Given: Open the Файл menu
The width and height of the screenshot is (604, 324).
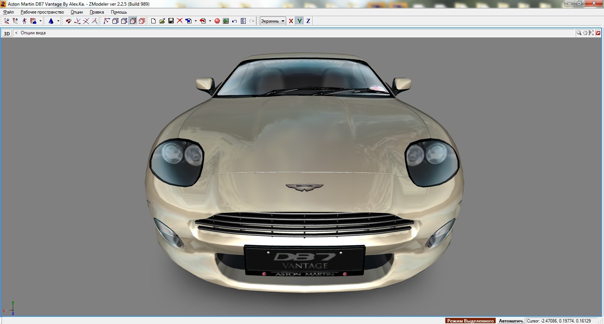Looking at the screenshot, I should [x=8, y=12].
